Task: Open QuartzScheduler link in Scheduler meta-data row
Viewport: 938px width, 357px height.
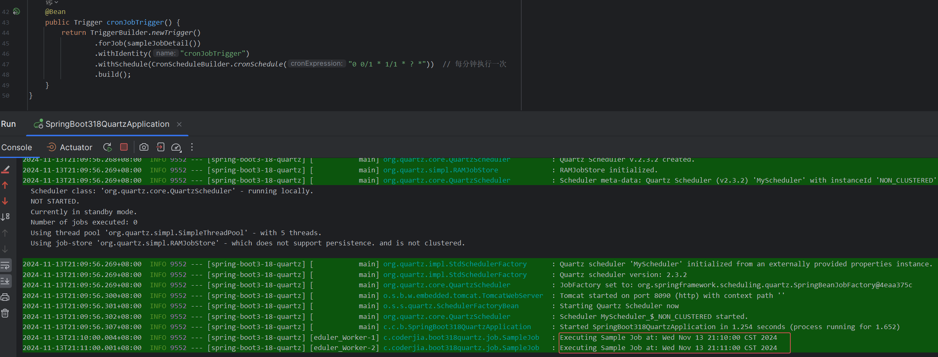Action: (x=447, y=180)
